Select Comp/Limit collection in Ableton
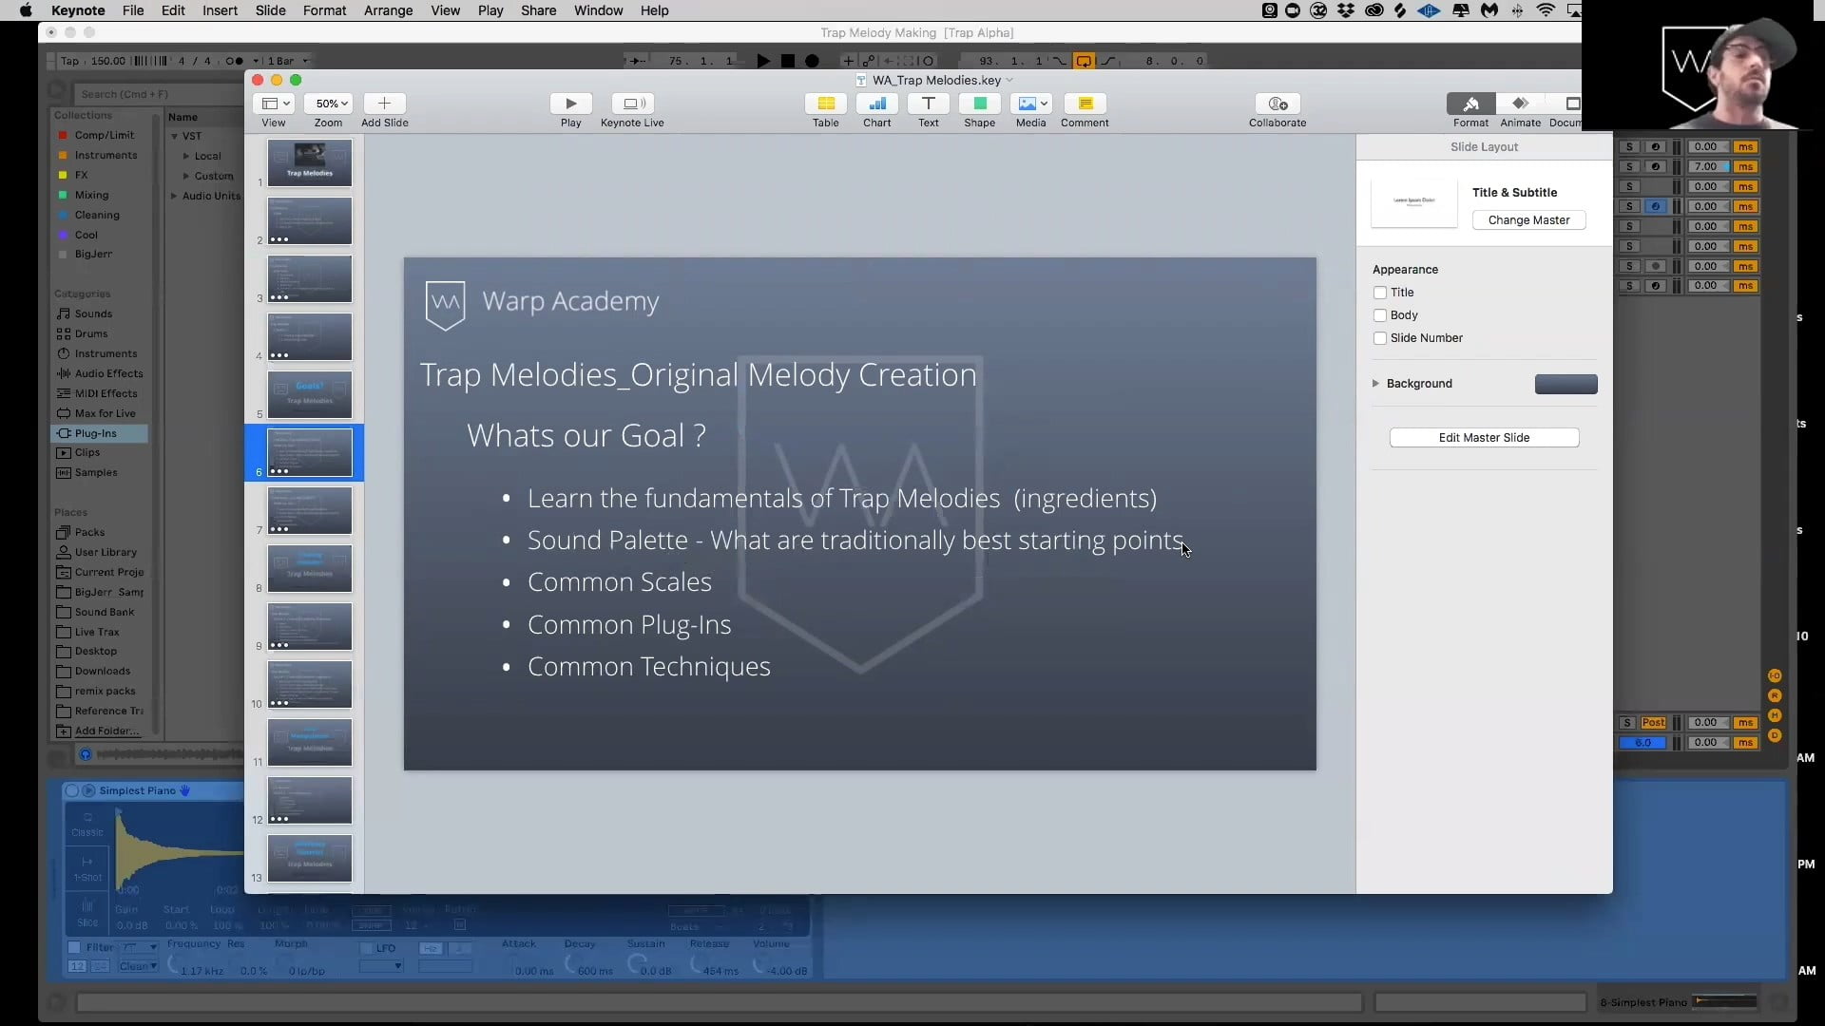 (x=105, y=135)
